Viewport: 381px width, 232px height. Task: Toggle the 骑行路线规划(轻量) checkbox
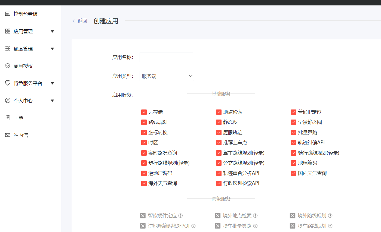point(294,153)
